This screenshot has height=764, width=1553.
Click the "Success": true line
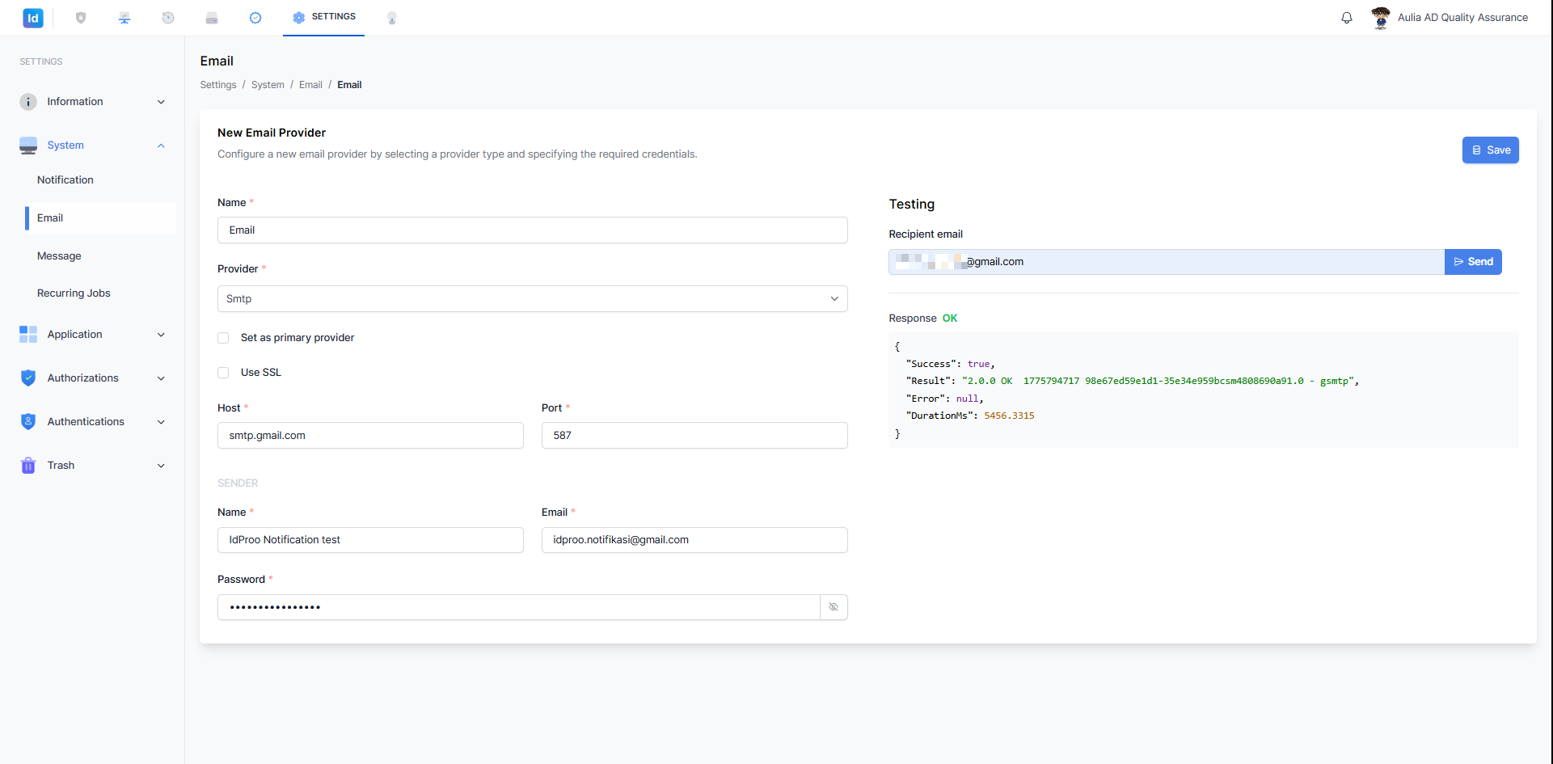(x=950, y=365)
